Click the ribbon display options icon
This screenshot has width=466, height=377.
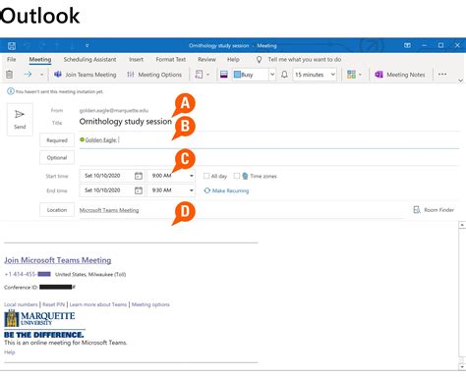(x=407, y=45)
